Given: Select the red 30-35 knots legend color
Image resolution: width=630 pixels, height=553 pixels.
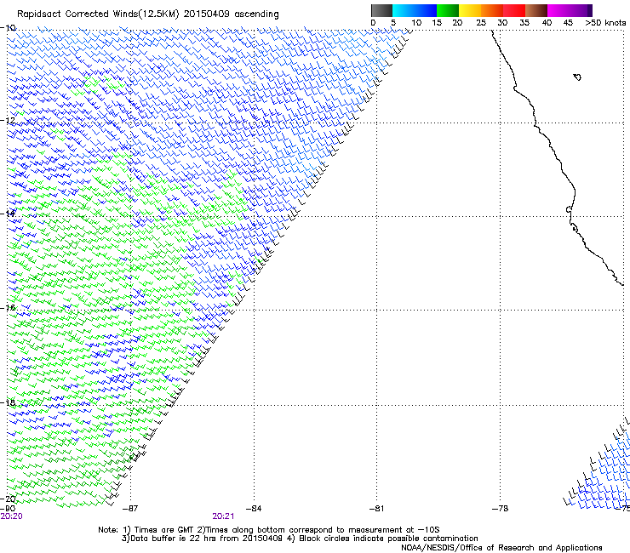Looking at the screenshot, I should (x=514, y=10).
